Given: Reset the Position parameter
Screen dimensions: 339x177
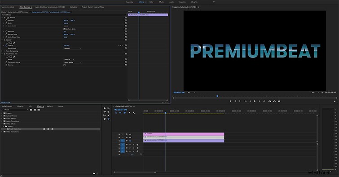Looking at the screenshot, I should (126, 20).
